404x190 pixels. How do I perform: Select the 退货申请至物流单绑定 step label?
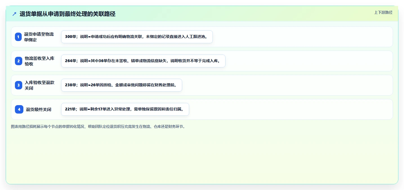[x=39, y=37]
